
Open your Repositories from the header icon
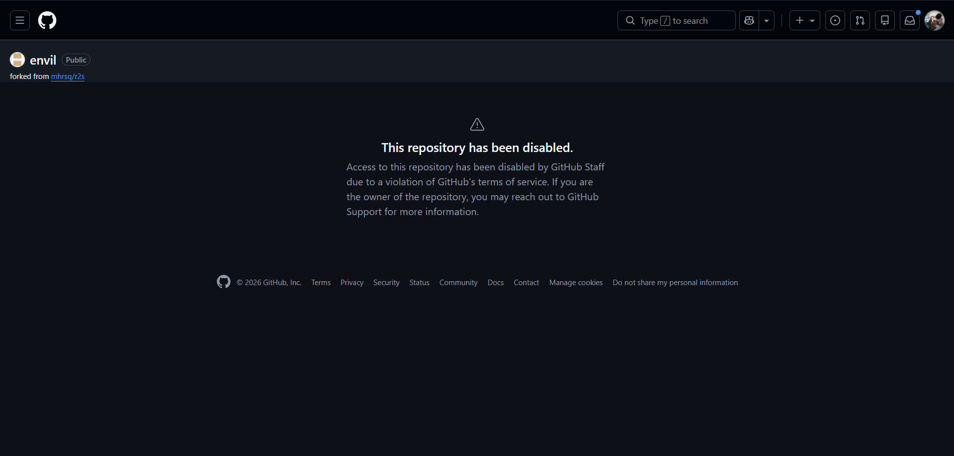tap(885, 20)
